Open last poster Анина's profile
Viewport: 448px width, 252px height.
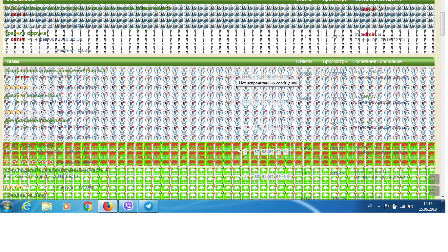[368, 196]
